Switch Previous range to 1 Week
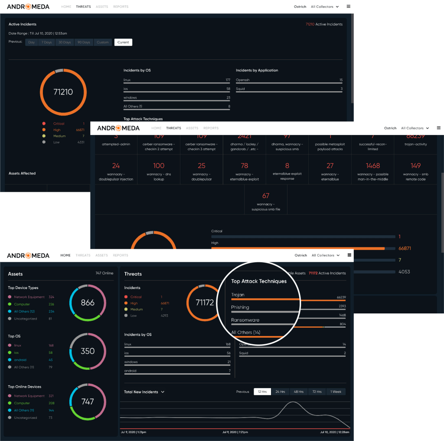The height and width of the screenshot is (441, 444). point(336,391)
